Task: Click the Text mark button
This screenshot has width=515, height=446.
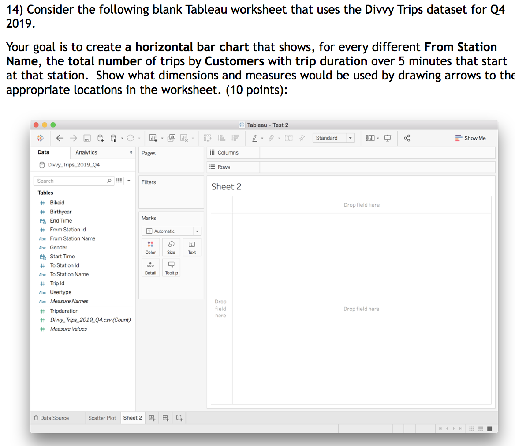Action: click(x=192, y=247)
